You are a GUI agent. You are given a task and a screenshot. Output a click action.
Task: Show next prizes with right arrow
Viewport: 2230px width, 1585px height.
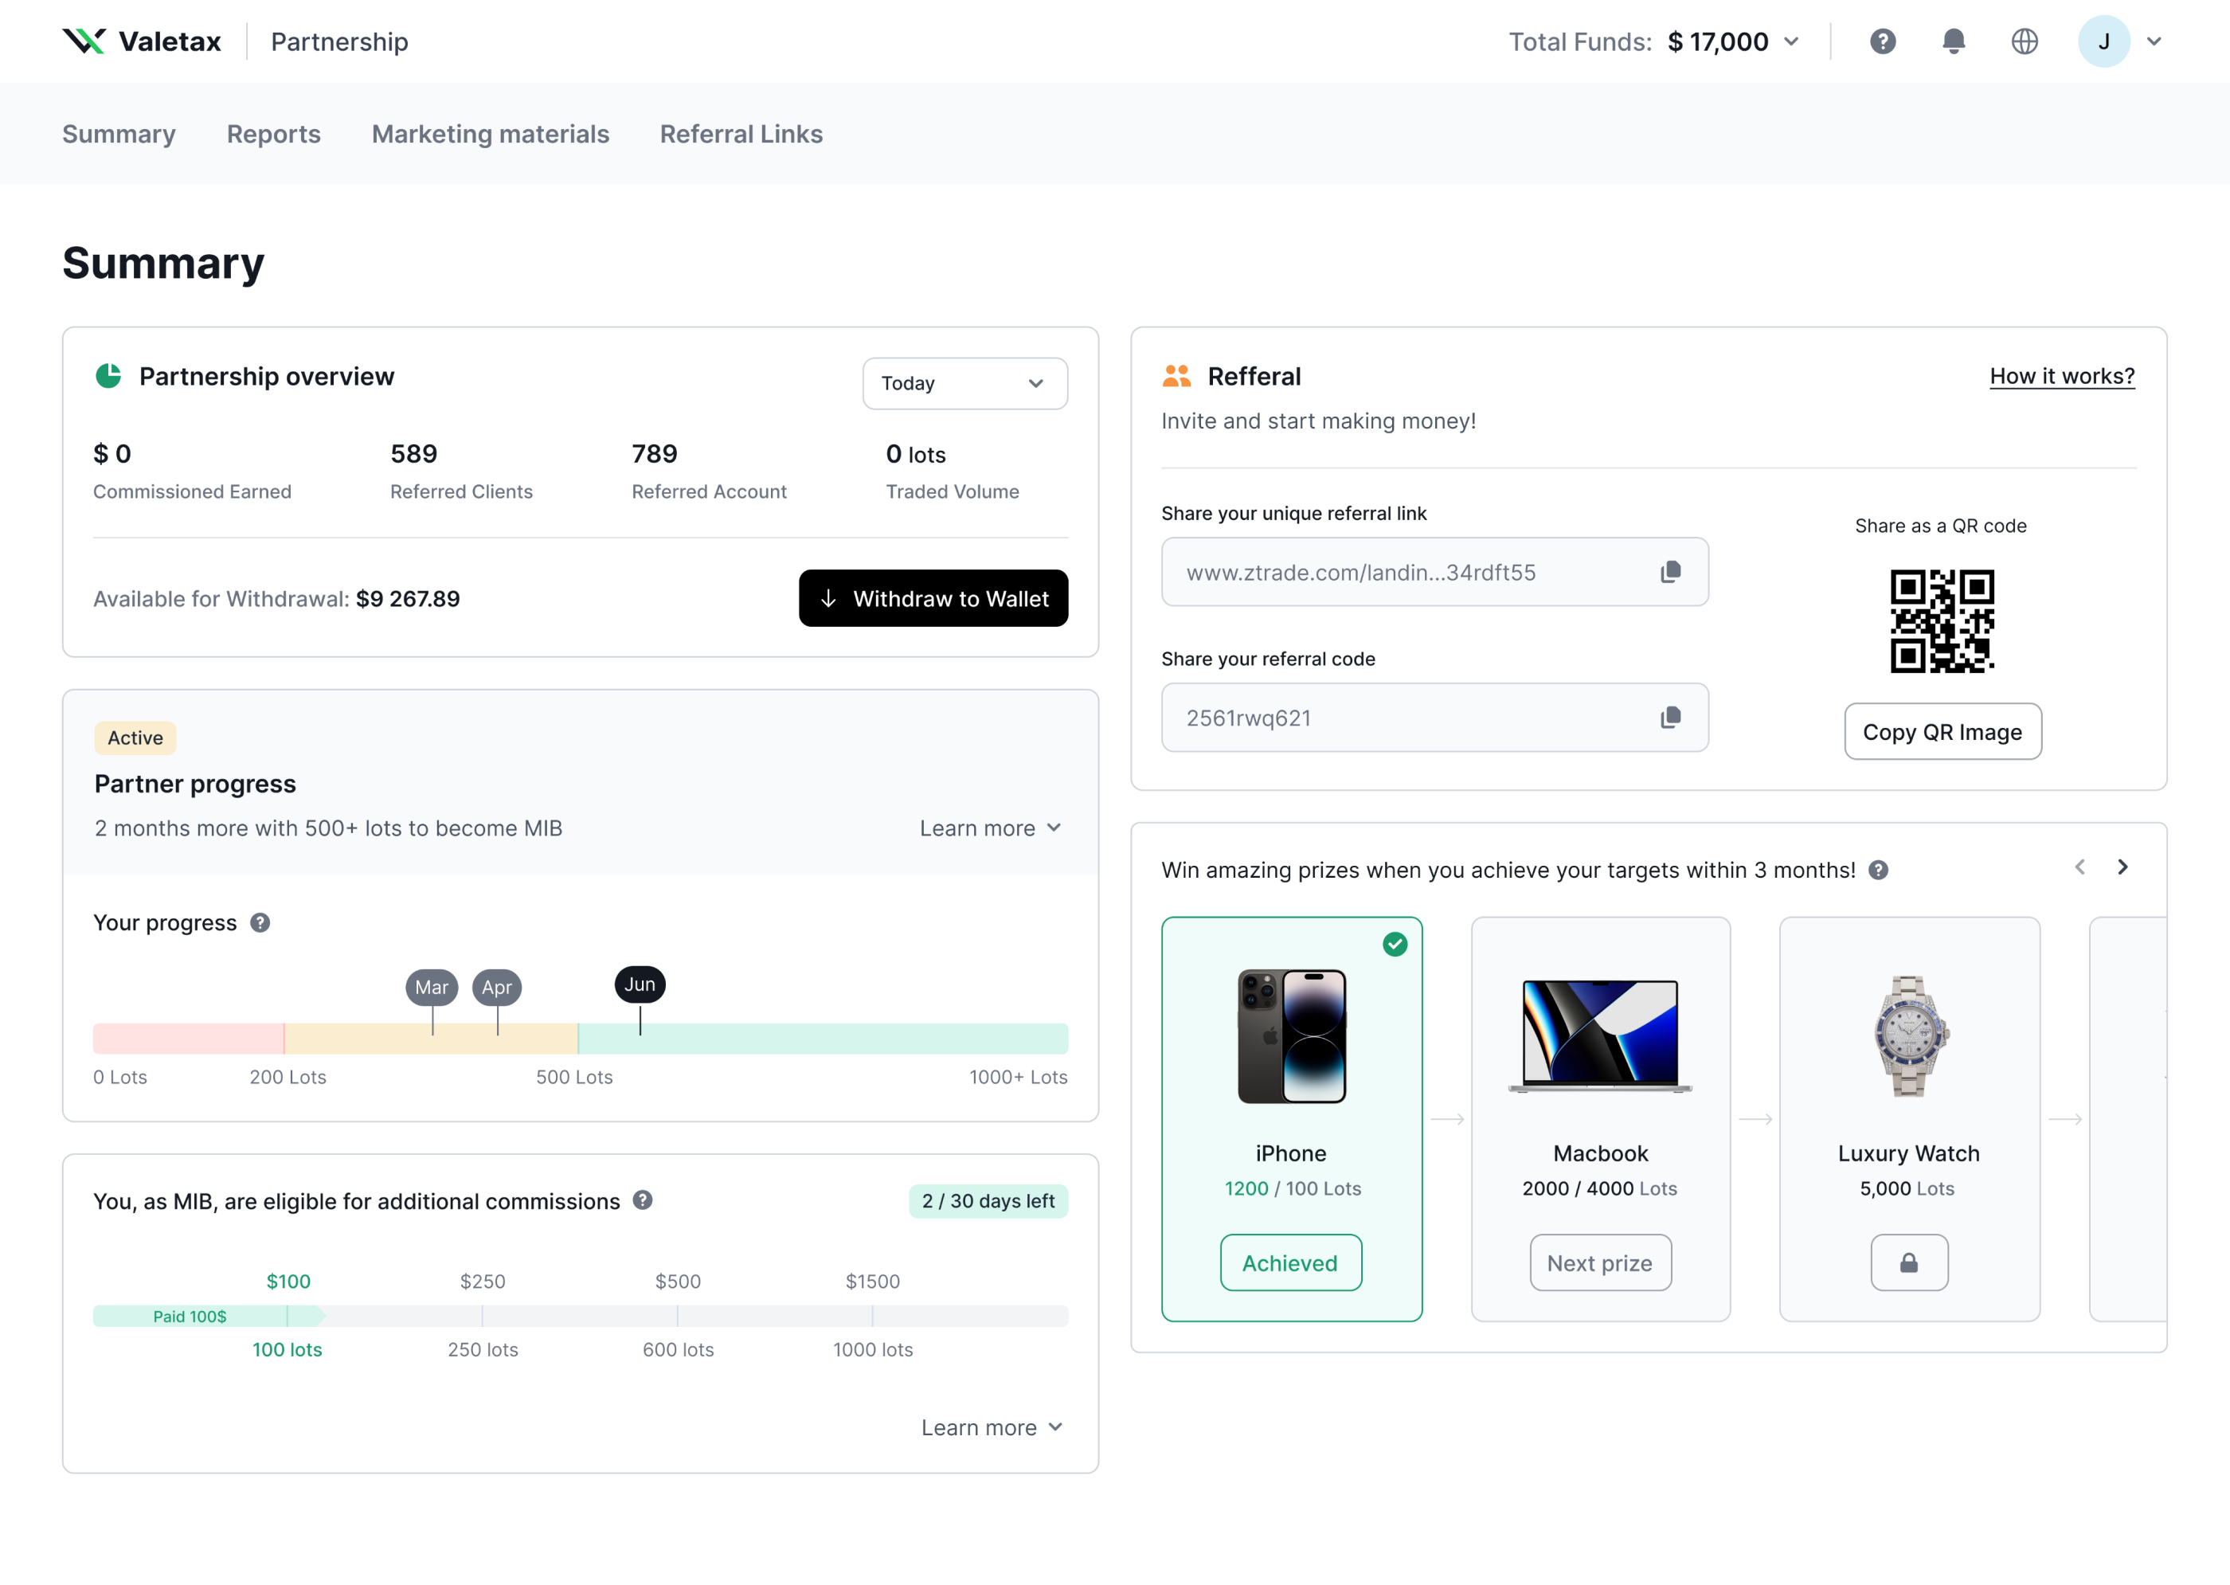pos(2122,867)
